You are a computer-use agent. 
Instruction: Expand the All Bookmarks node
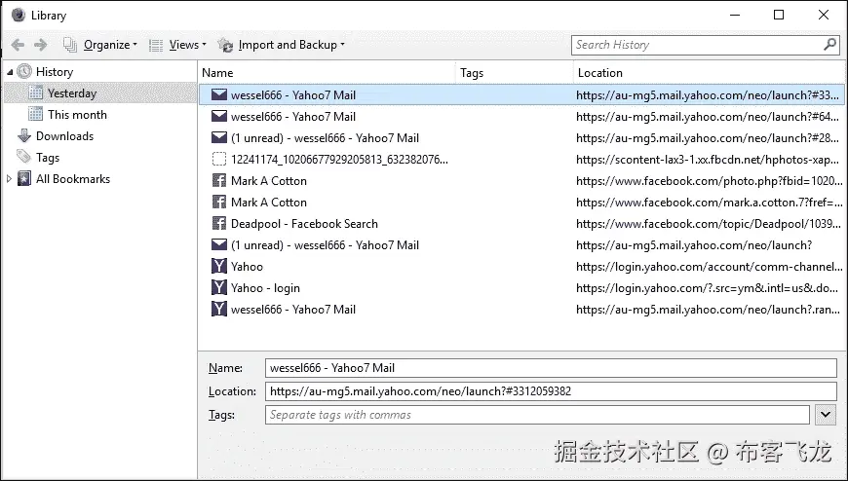(x=9, y=179)
